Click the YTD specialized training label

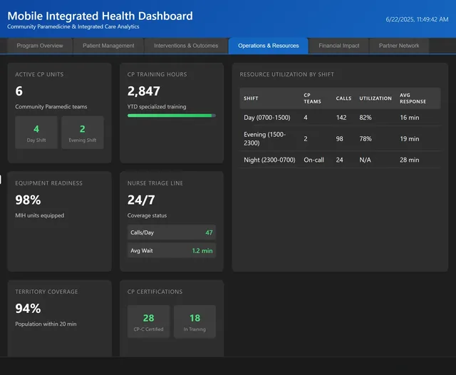tap(157, 106)
